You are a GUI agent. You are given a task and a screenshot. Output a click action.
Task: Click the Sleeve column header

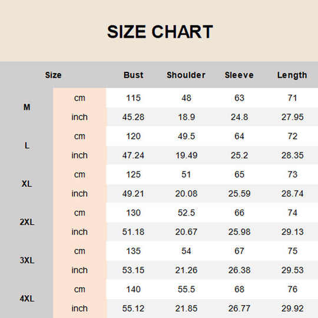coord(239,75)
